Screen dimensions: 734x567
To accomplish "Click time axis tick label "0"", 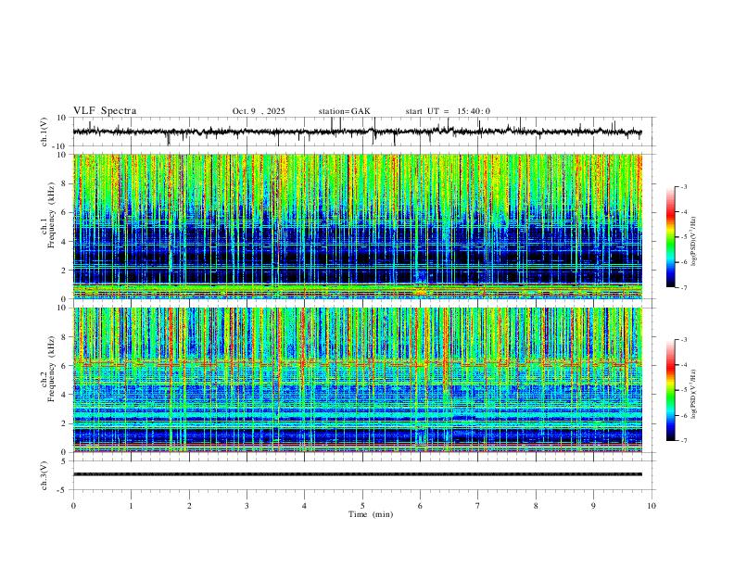I will [73, 506].
